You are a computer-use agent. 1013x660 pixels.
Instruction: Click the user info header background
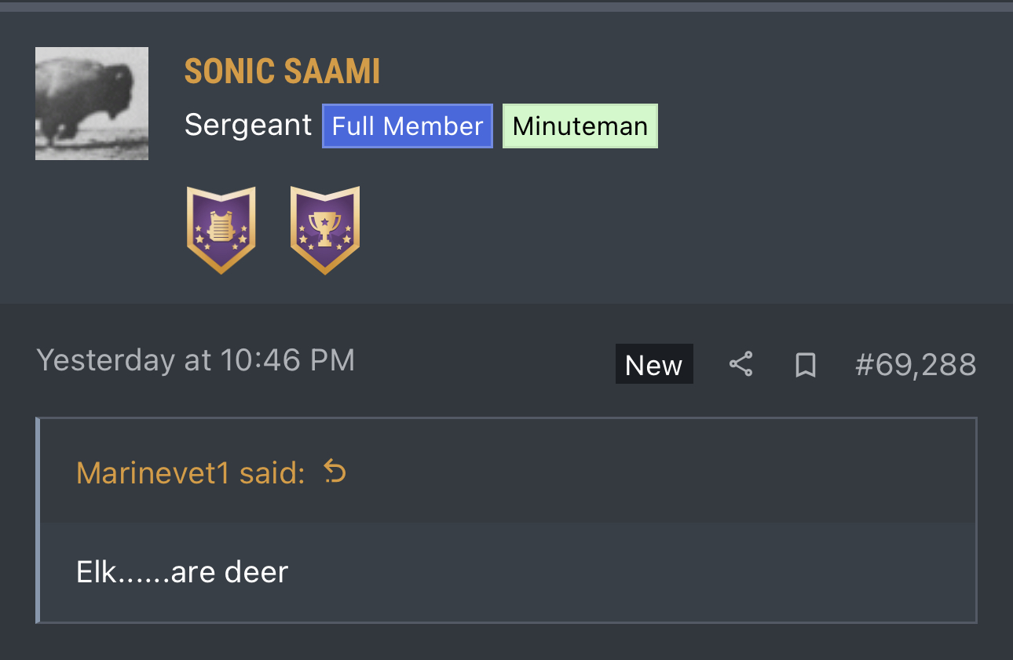707,196
